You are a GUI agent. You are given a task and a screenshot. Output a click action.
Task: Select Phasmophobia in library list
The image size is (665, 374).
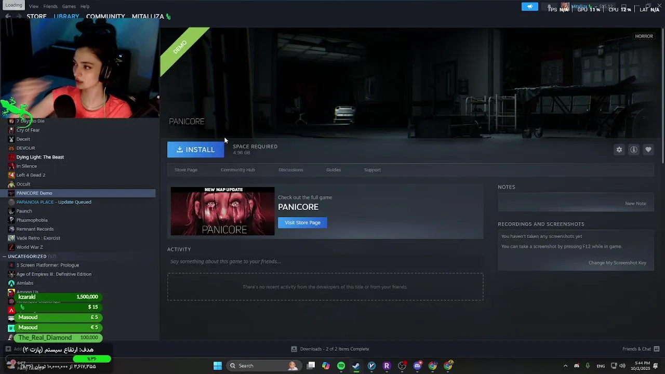point(32,220)
